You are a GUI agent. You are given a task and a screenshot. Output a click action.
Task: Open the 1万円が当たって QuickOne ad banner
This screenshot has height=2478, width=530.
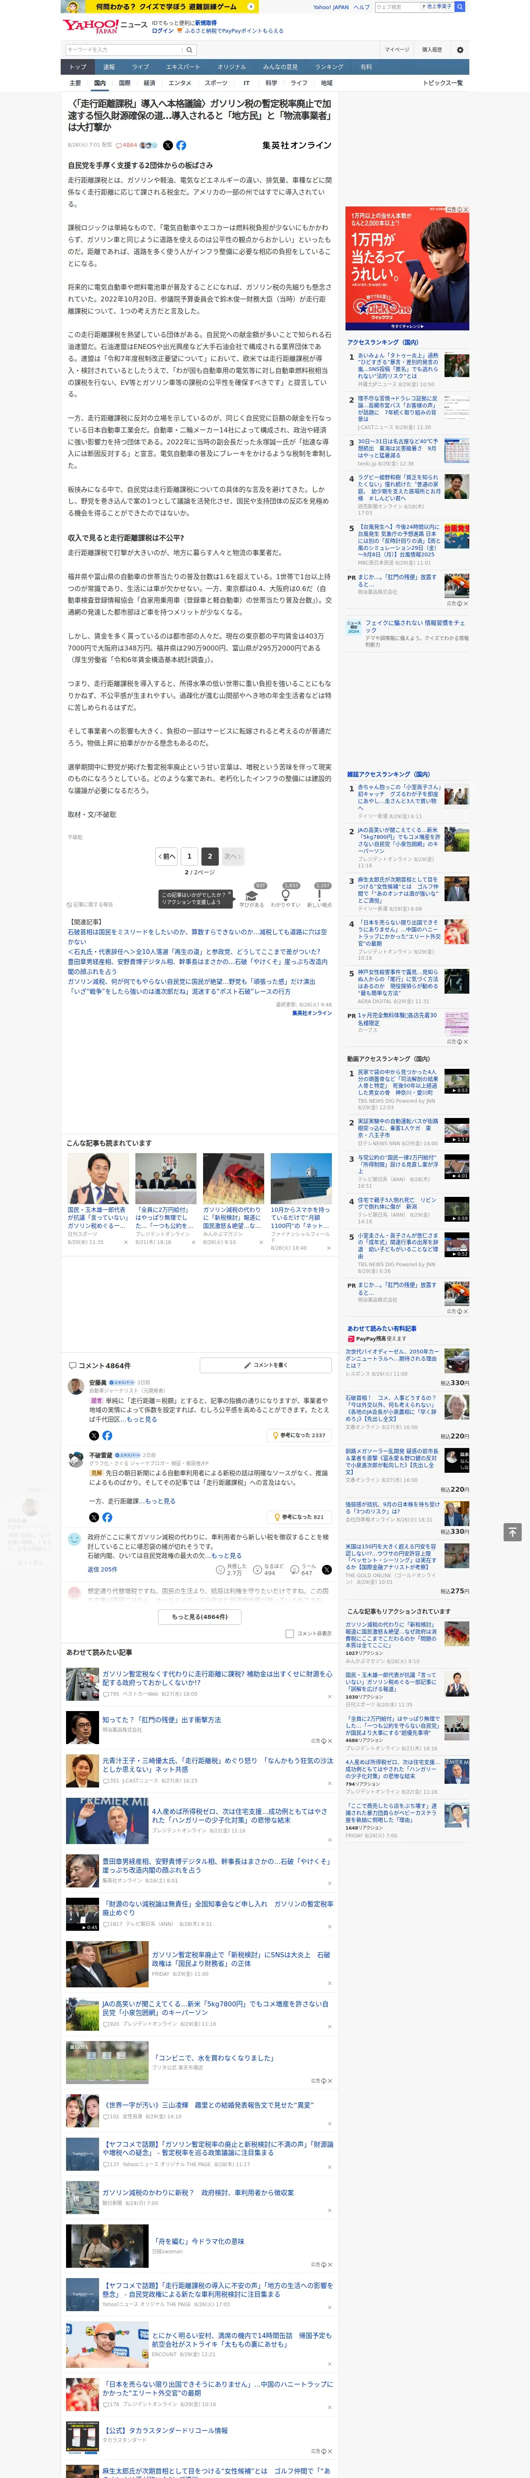[407, 268]
